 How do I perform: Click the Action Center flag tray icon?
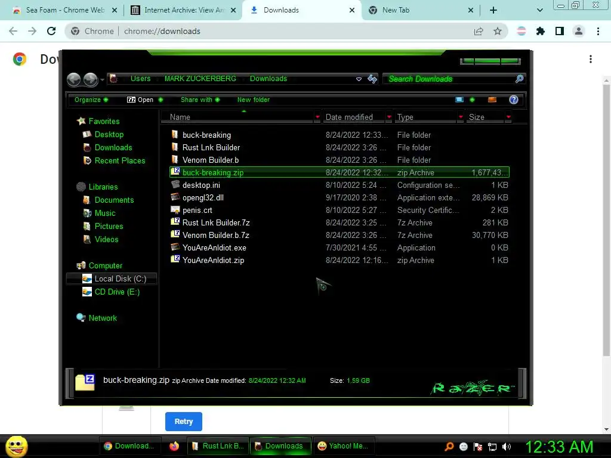478,447
